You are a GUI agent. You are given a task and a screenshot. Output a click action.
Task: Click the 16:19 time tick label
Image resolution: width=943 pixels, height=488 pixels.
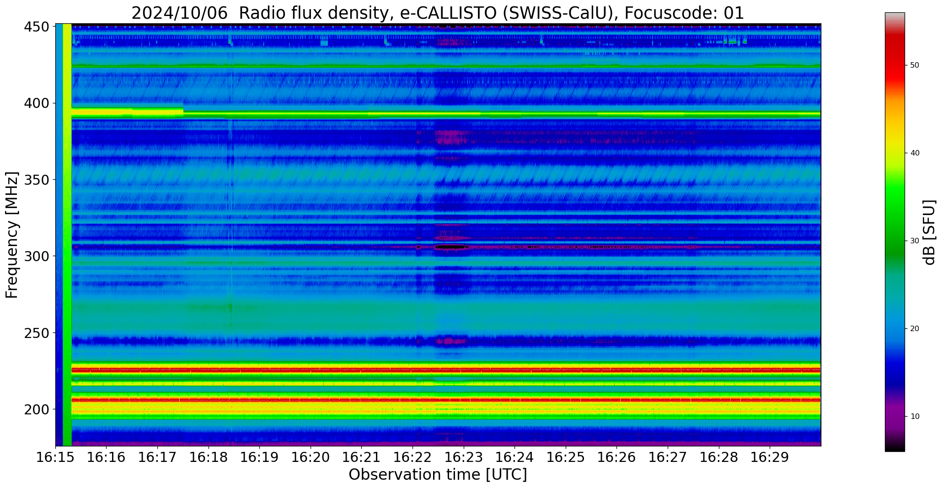pos(260,457)
